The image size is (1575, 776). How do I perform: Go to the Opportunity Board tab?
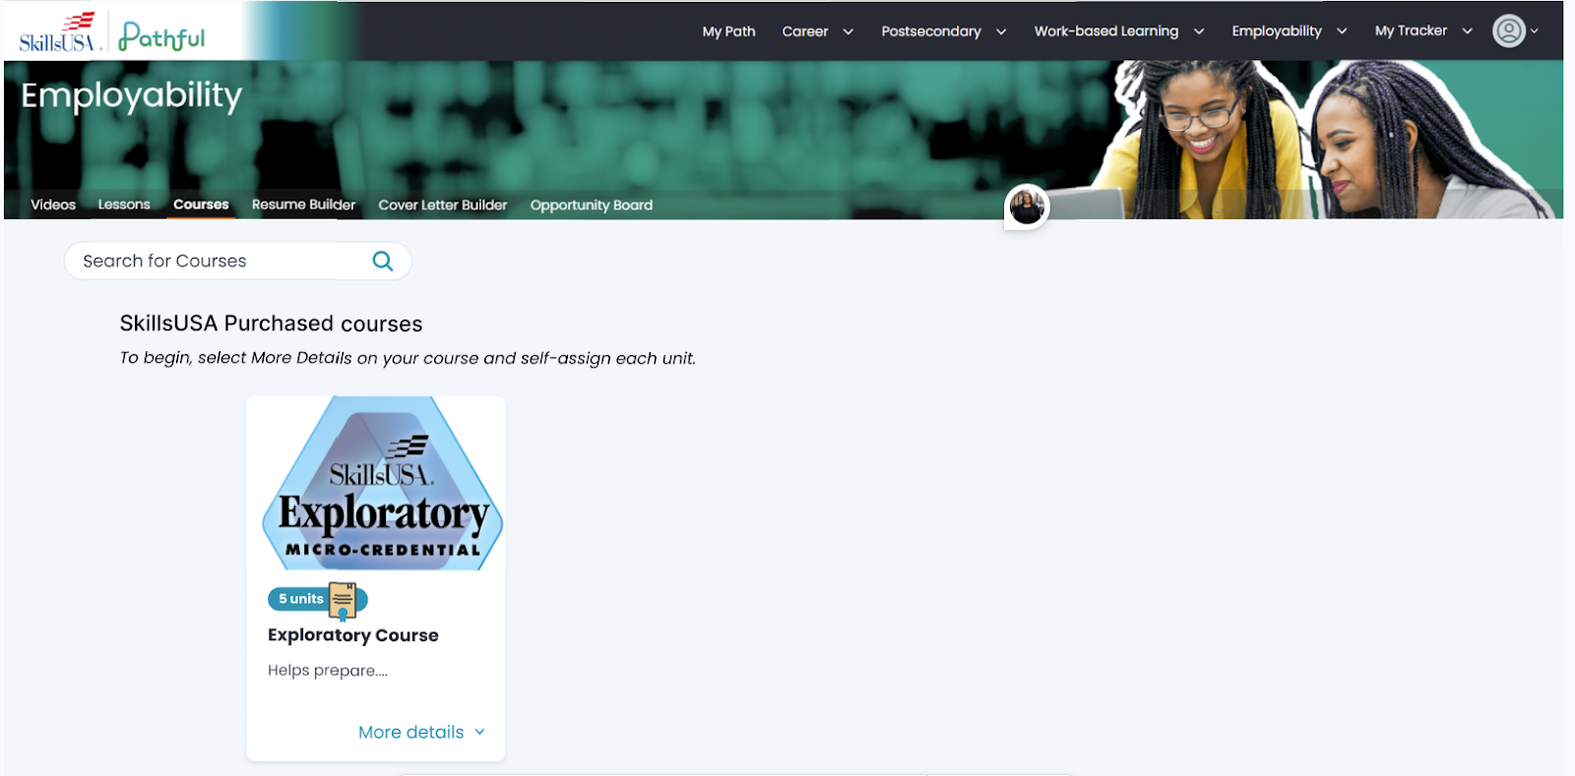pyautogui.click(x=592, y=205)
